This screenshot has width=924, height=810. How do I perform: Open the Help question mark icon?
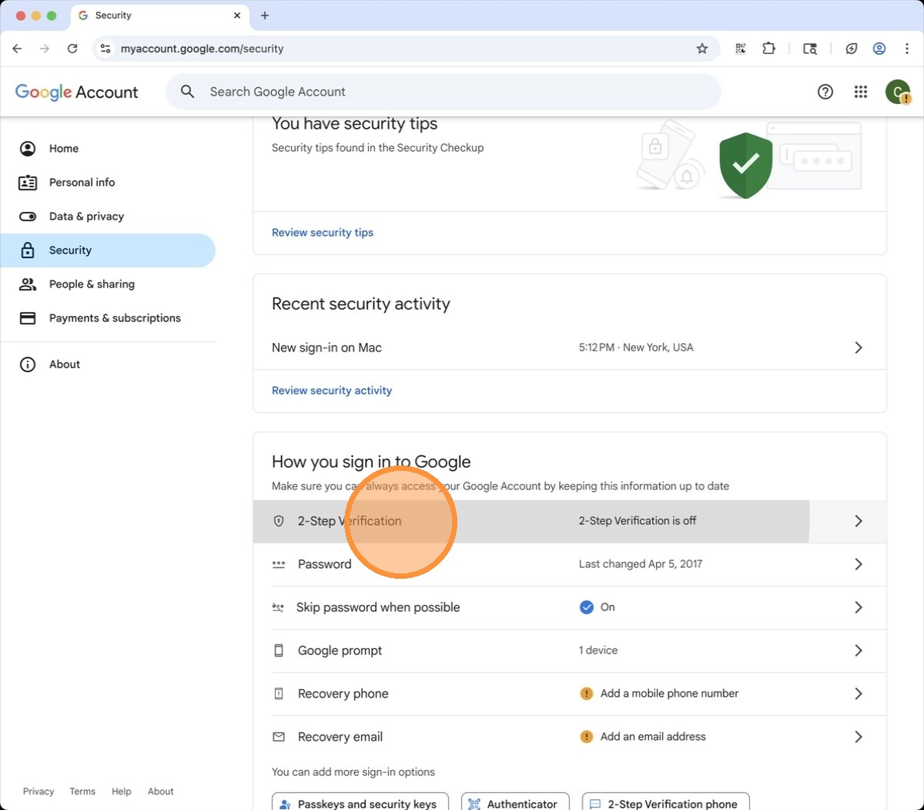[x=825, y=92]
